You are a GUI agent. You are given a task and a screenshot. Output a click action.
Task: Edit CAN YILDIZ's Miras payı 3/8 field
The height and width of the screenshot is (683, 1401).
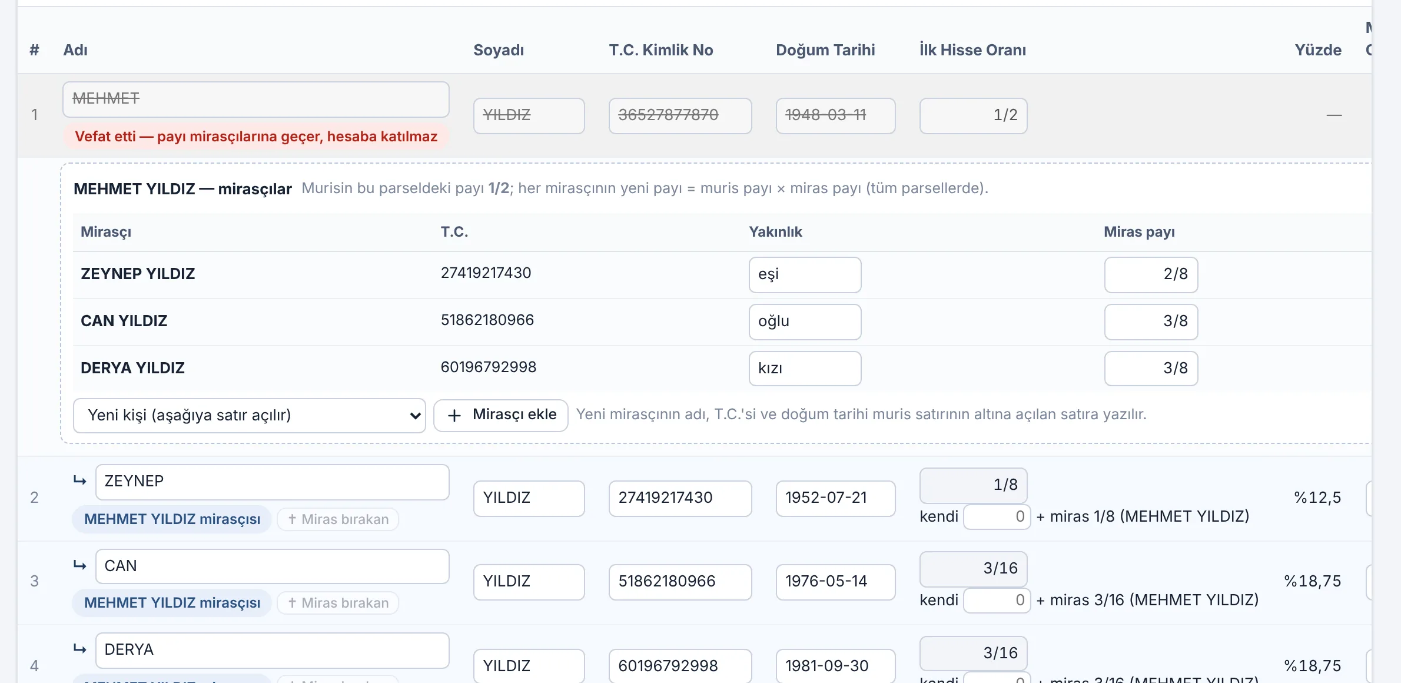click(1151, 322)
